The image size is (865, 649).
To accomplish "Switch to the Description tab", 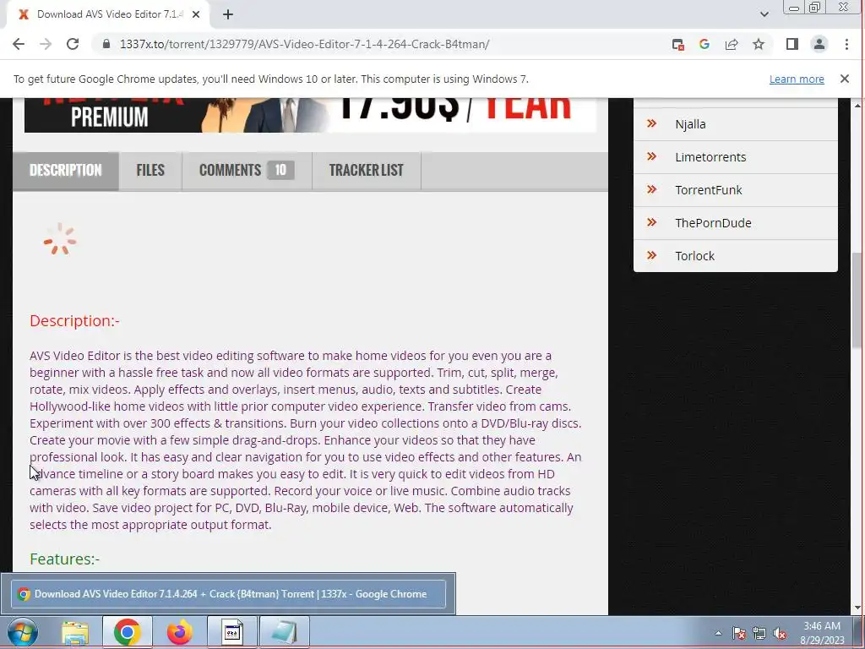I will click(x=66, y=171).
